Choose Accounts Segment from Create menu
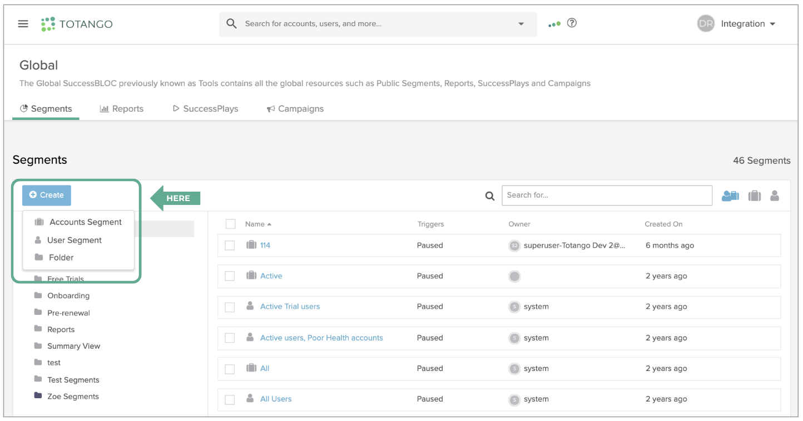The height and width of the screenshot is (421, 803). (x=78, y=222)
